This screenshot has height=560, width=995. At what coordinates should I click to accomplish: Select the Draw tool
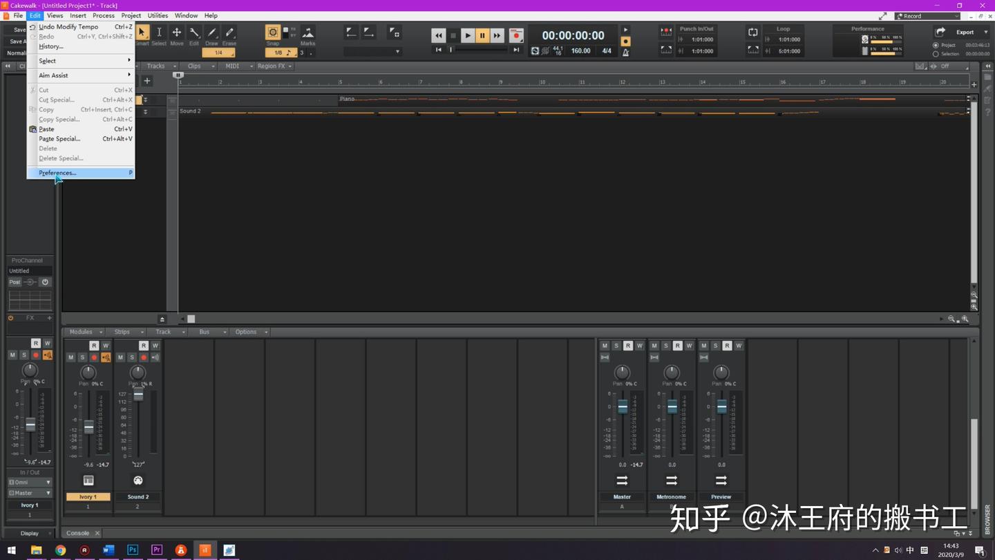coord(211,32)
